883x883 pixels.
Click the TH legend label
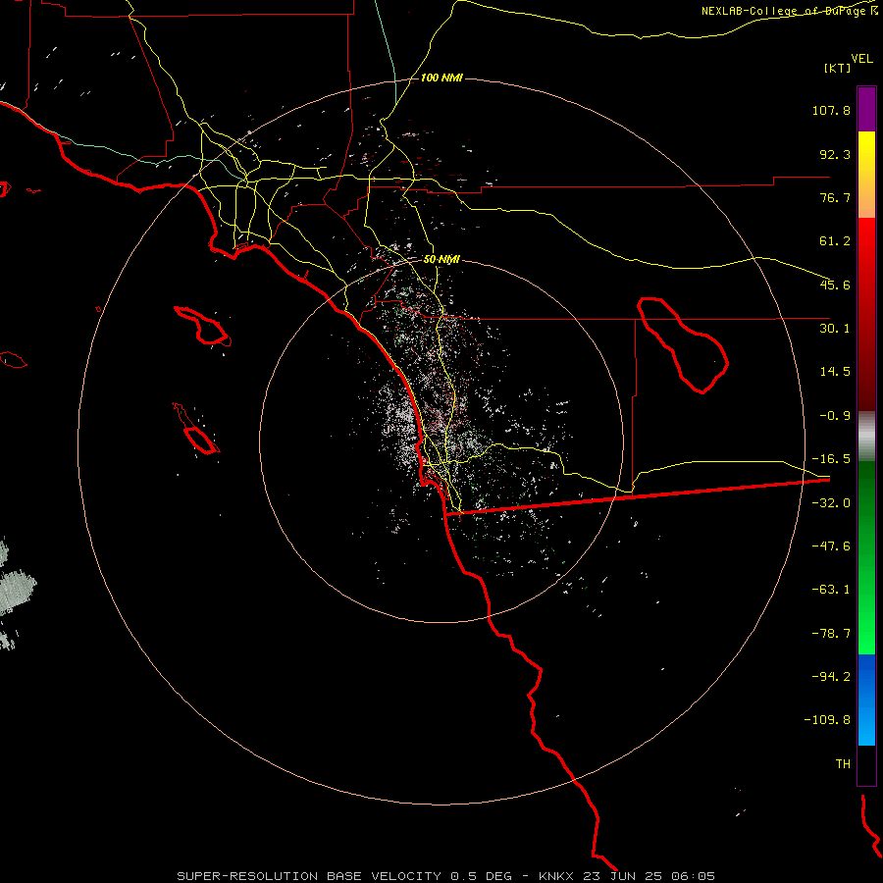point(843,764)
